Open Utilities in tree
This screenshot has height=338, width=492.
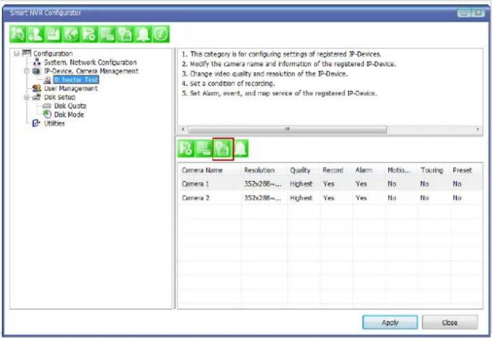54,124
